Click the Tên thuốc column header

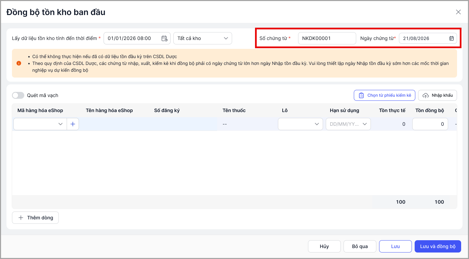click(234, 110)
